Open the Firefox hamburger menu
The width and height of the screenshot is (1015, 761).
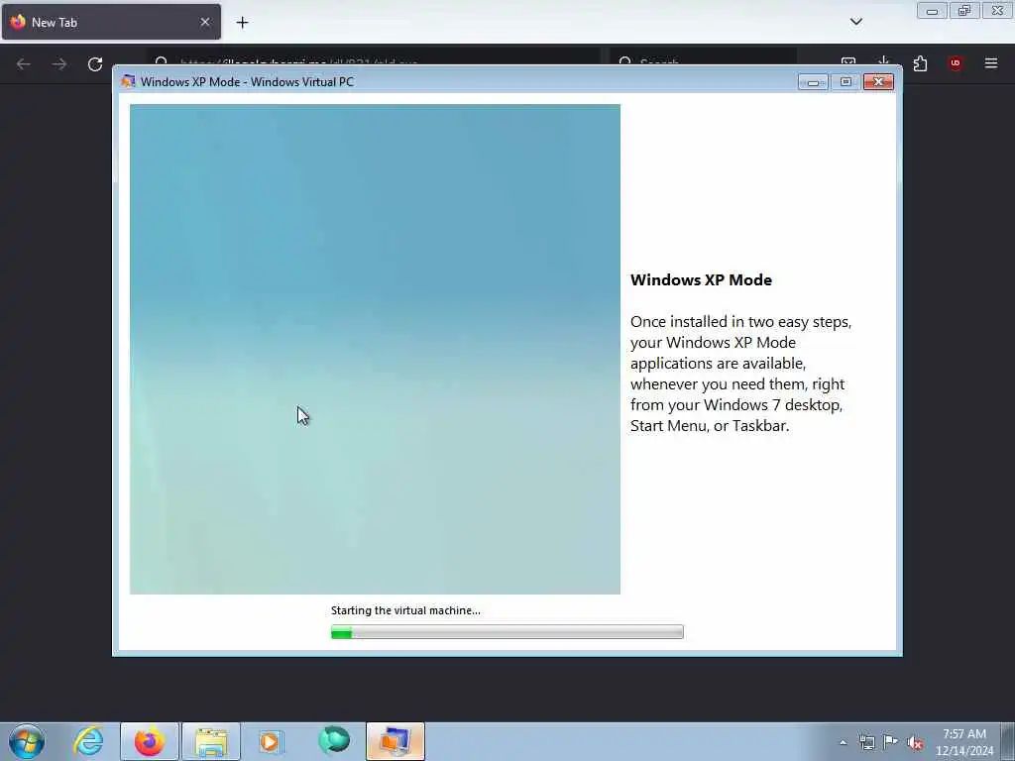(991, 63)
